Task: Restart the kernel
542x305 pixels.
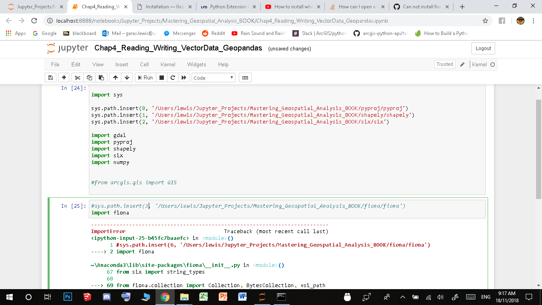Action: point(173,77)
